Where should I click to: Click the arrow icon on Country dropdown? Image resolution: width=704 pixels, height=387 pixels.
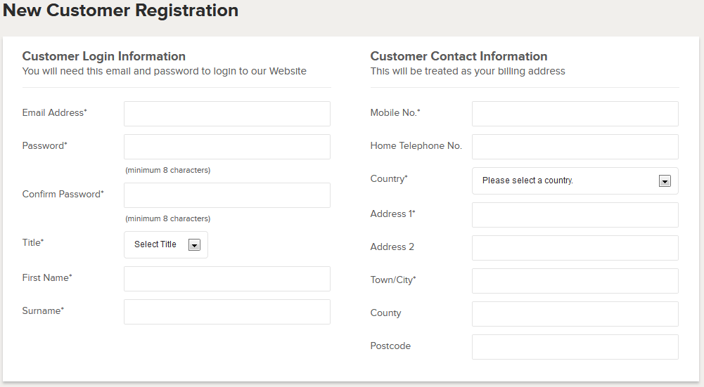[665, 181]
